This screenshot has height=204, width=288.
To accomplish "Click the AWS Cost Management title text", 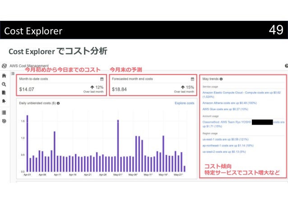I will pos(29,66).
